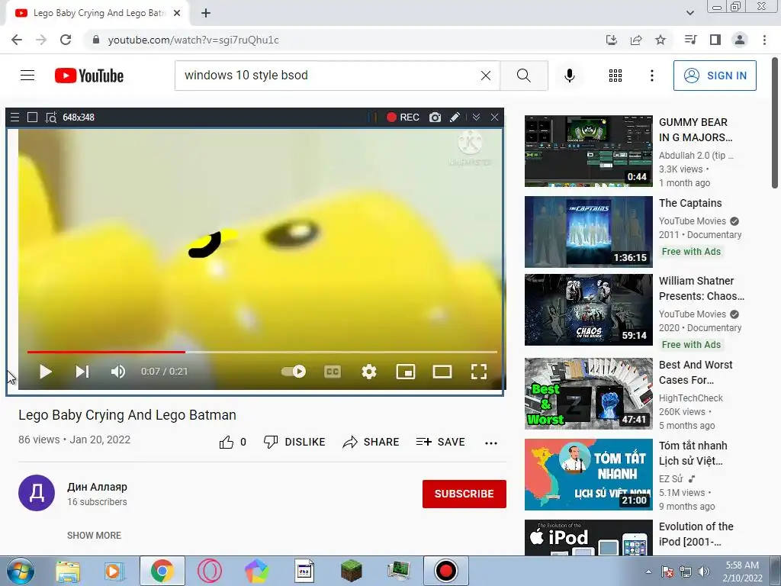Reload the current page

(x=66, y=40)
